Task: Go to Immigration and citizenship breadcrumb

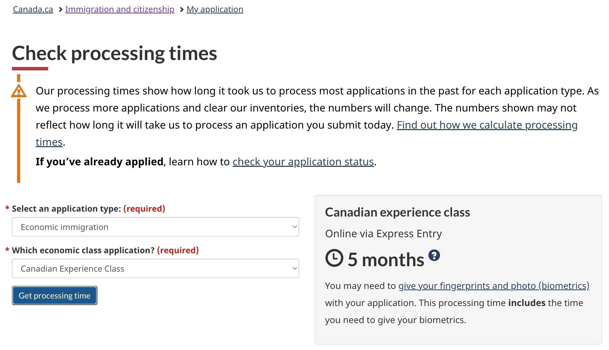Action: point(120,9)
